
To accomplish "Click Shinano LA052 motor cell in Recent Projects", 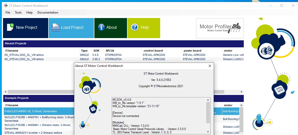I will click(233, 59).
